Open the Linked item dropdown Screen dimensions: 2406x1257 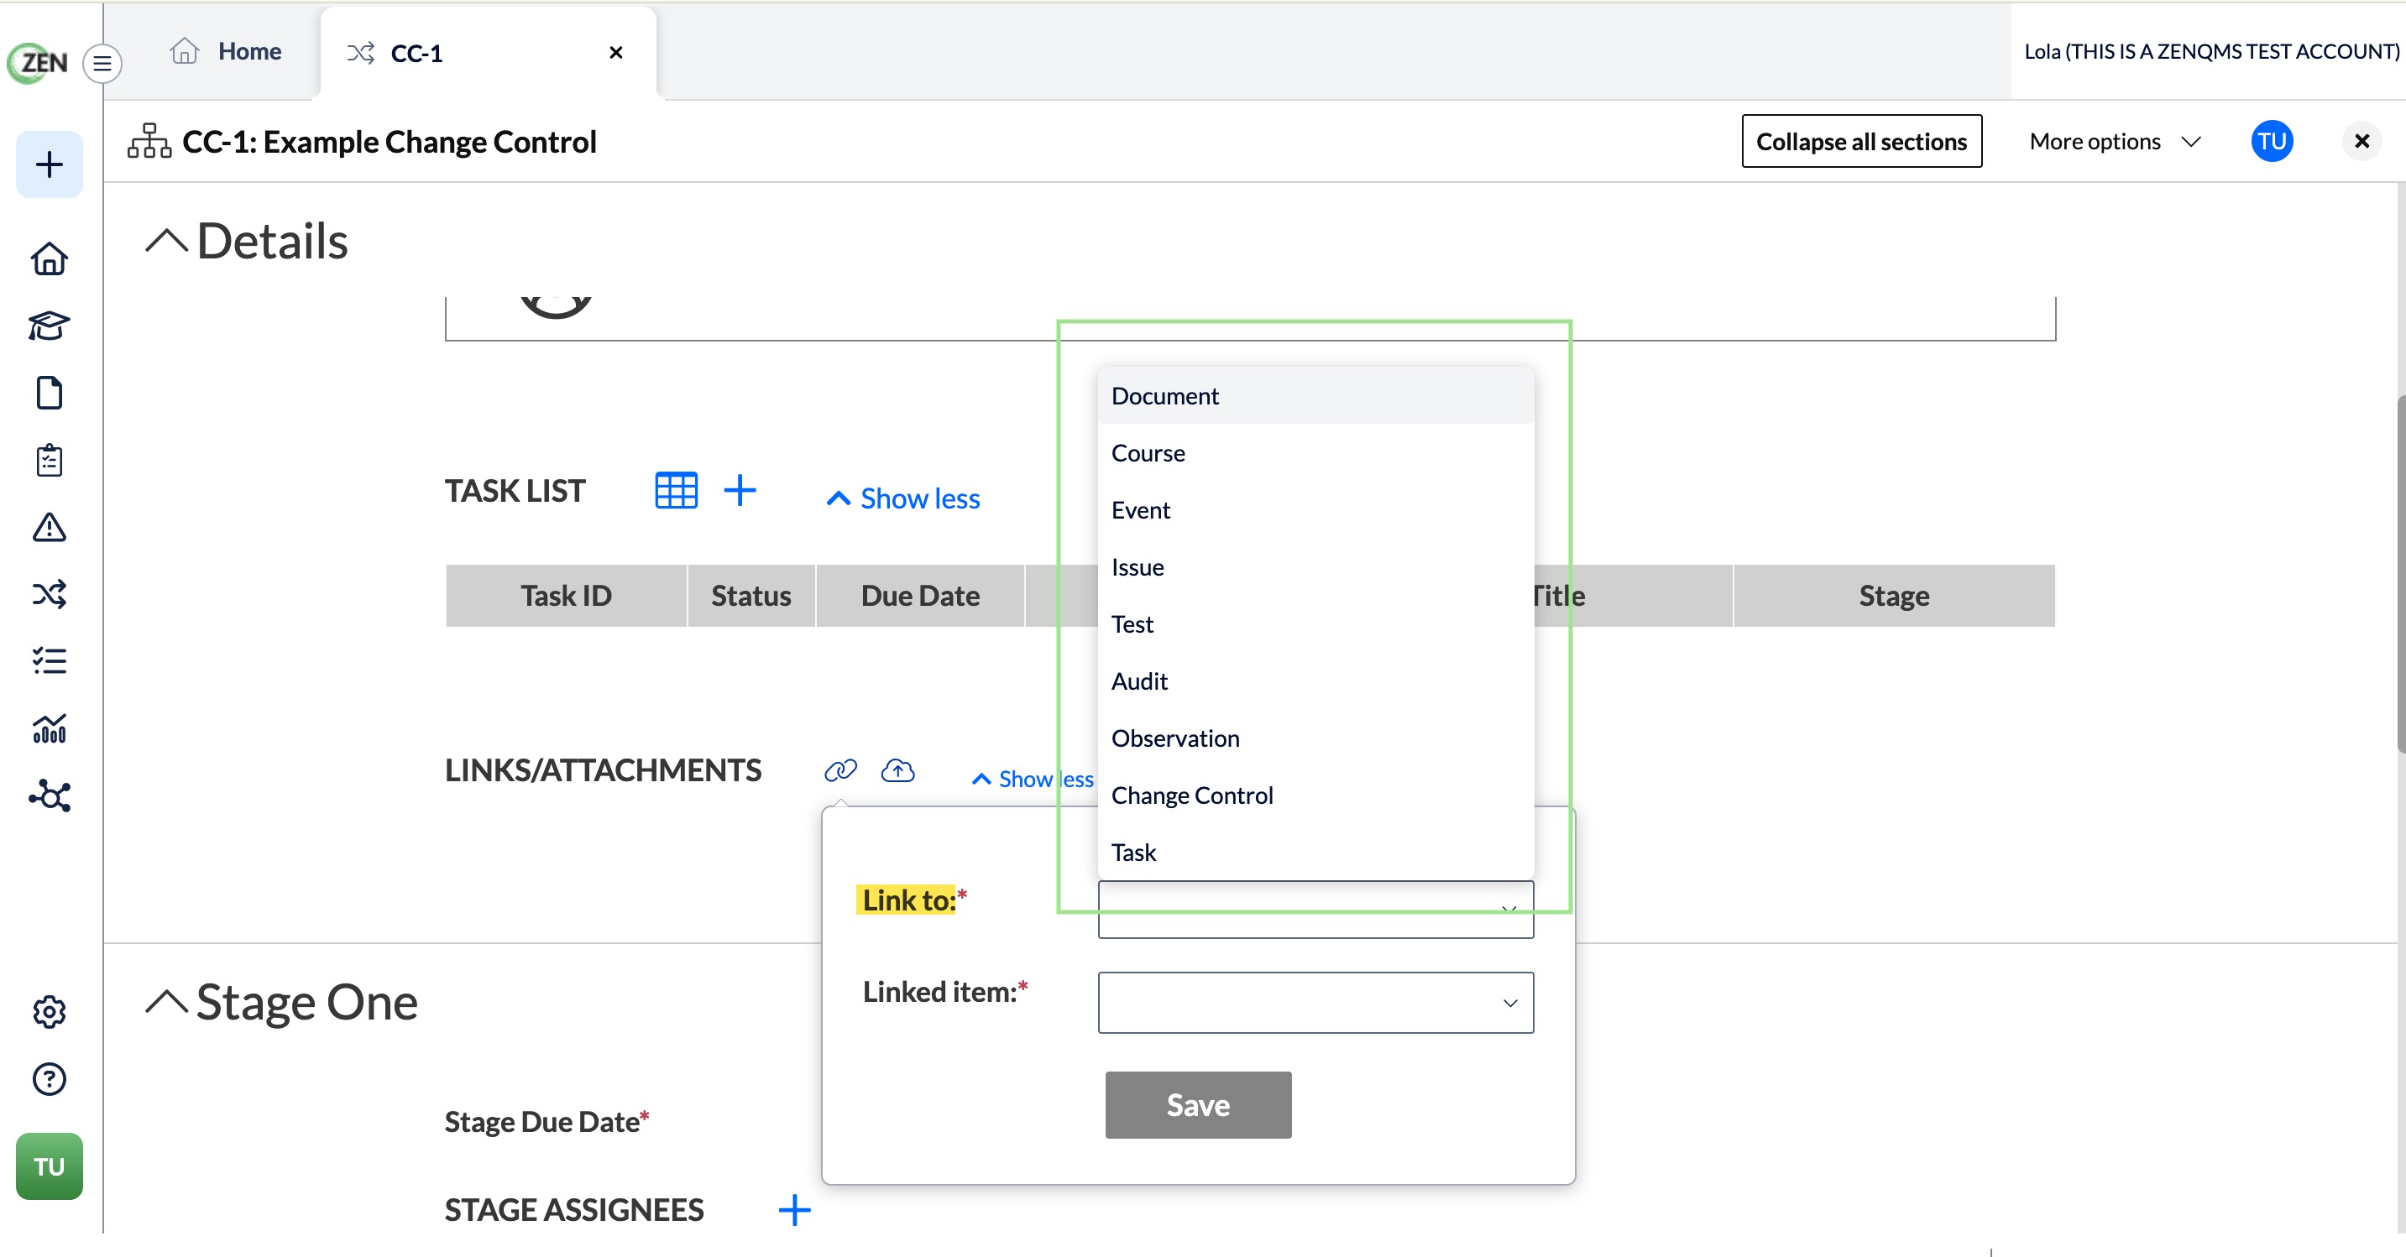tap(1315, 1002)
